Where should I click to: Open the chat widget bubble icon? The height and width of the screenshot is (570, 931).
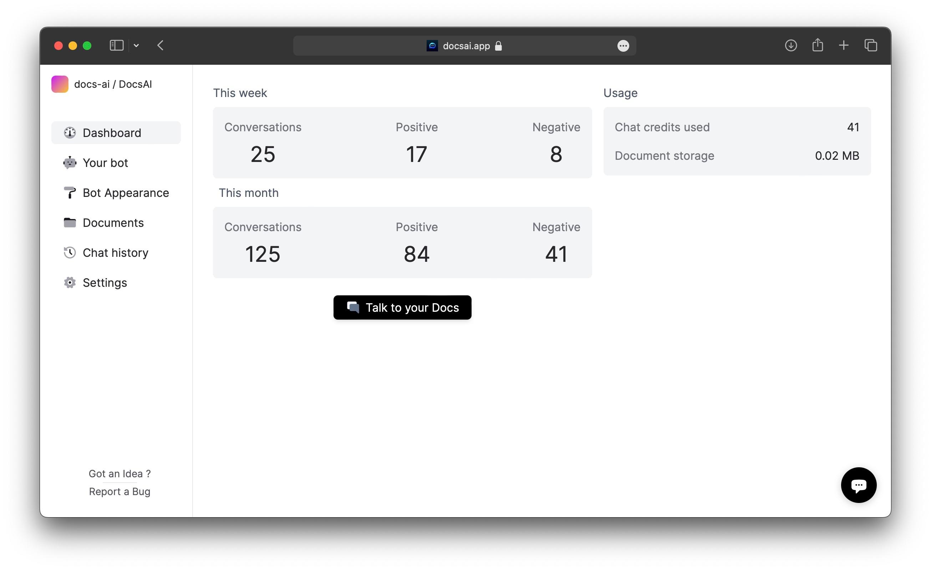(x=858, y=485)
